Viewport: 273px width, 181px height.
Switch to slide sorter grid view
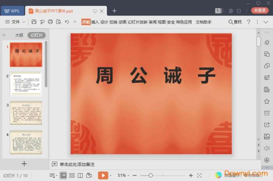pyautogui.click(x=72, y=176)
